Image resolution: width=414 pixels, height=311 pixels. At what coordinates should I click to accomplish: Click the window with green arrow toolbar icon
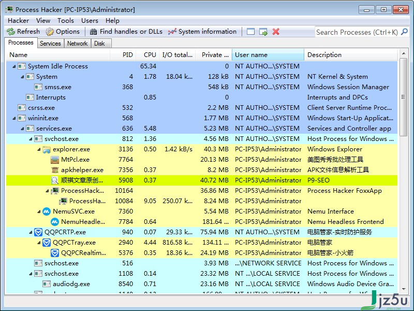pos(263,32)
